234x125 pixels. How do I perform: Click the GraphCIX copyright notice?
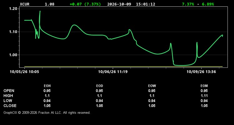click(x=47, y=112)
